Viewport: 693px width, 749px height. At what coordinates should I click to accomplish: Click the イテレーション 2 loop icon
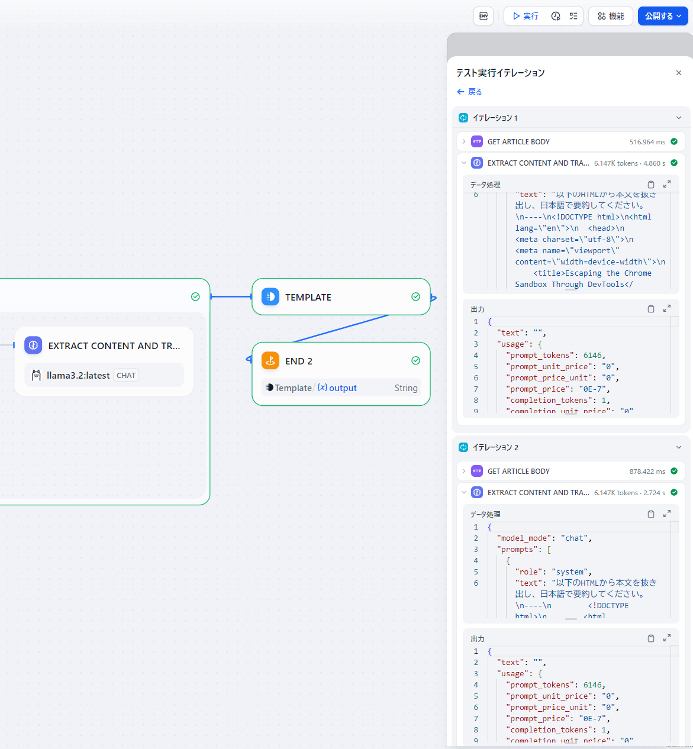click(463, 447)
